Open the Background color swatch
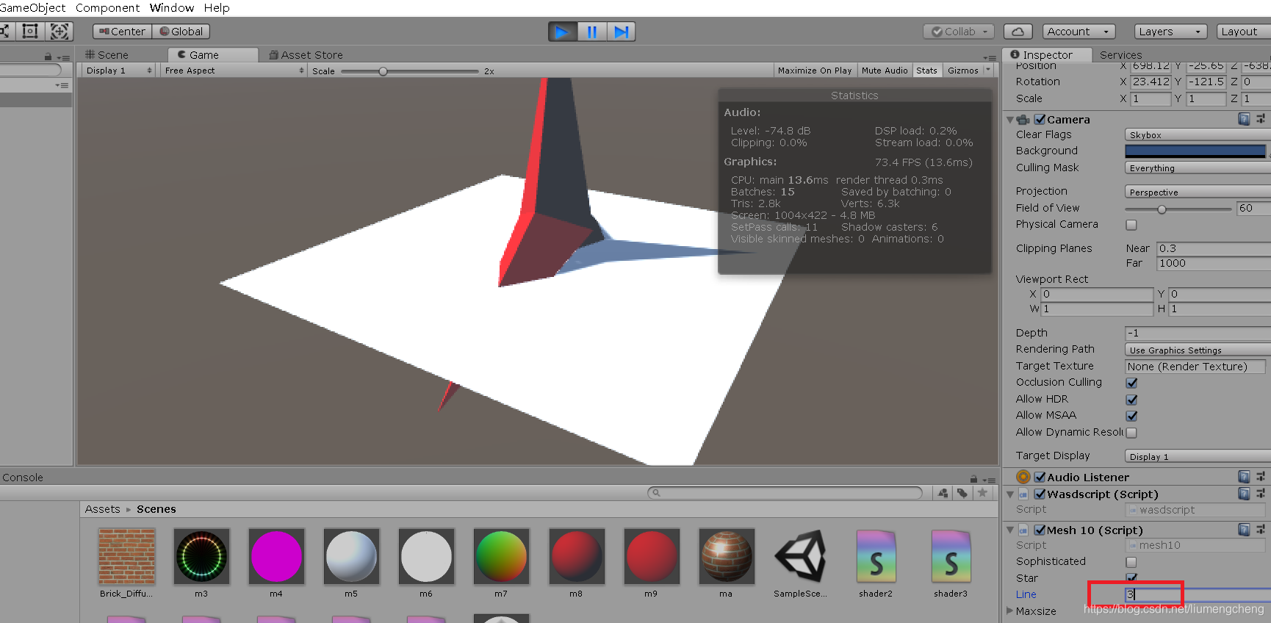Screen dimensions: 1271x623 click(1195, 151)
